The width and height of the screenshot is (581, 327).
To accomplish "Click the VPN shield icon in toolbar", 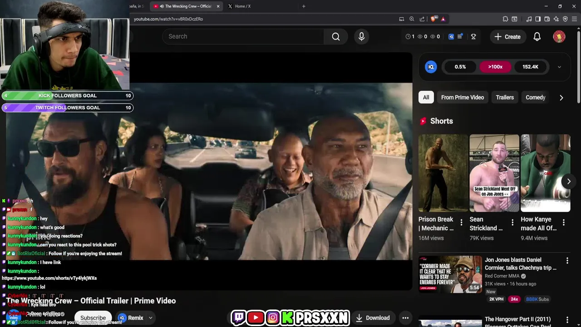I will pos(565,19).
